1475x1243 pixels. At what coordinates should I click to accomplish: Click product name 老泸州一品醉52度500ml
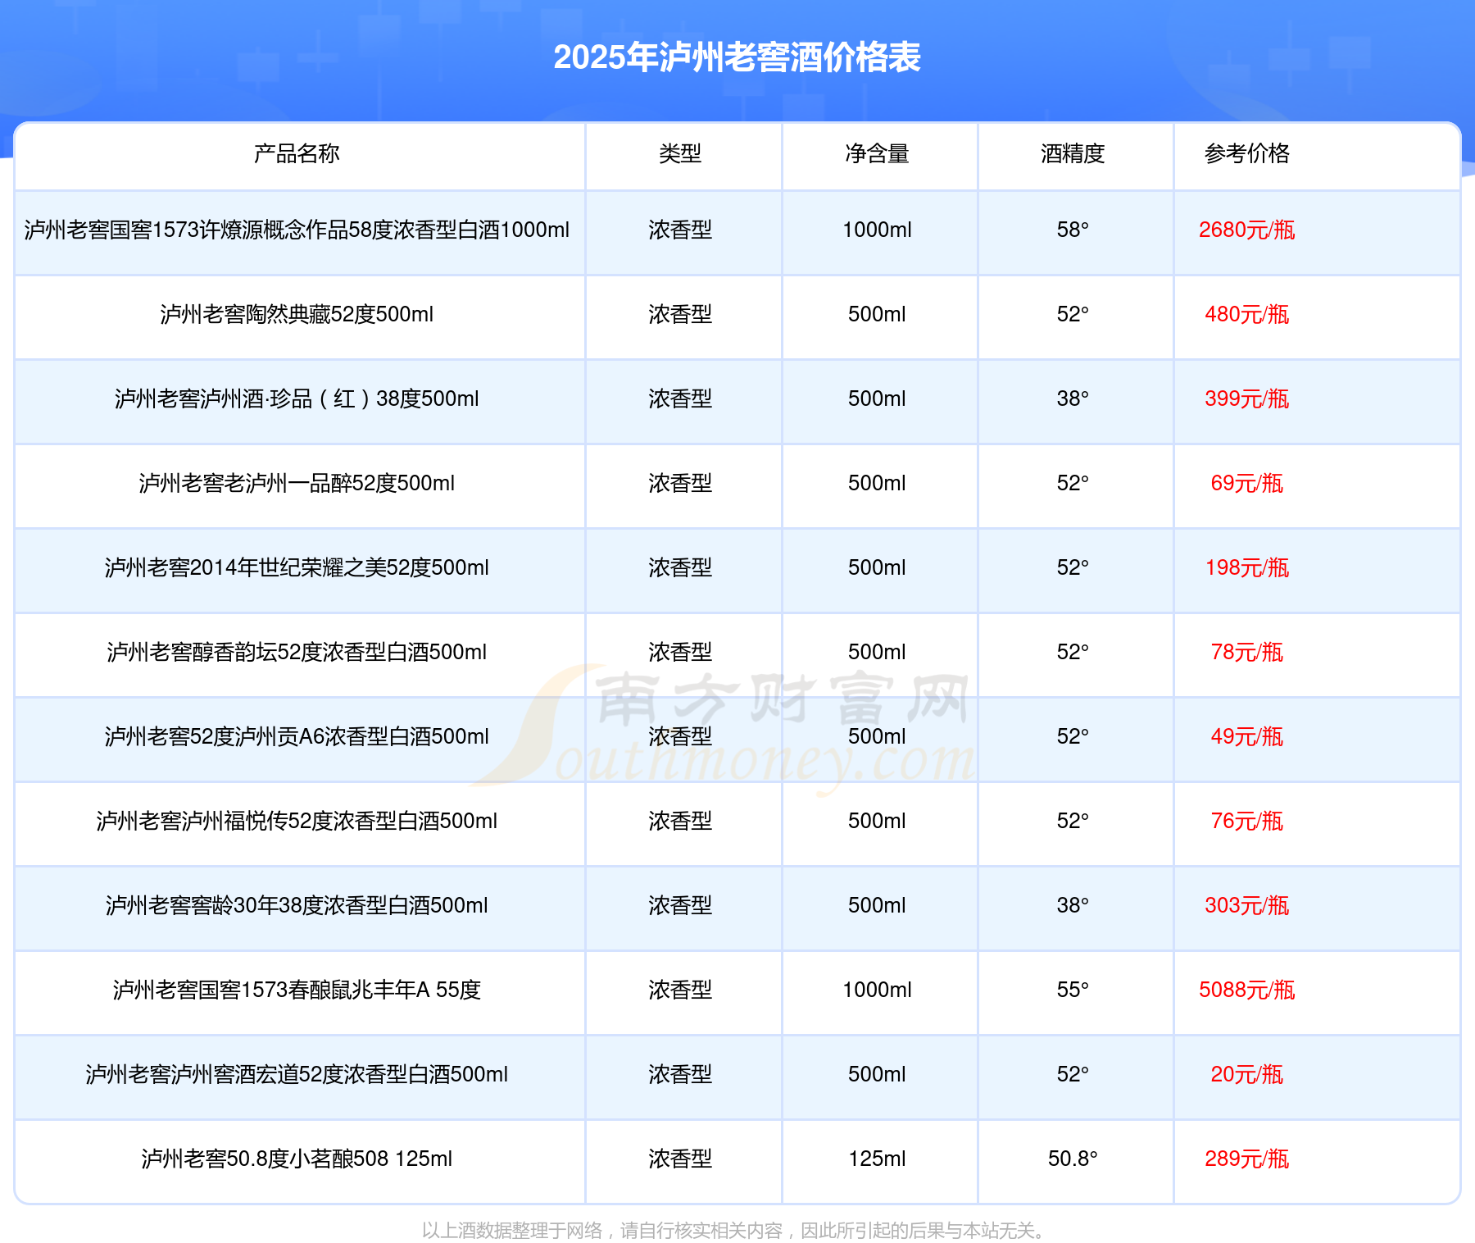pyautogui.click(x=339, y=483)
